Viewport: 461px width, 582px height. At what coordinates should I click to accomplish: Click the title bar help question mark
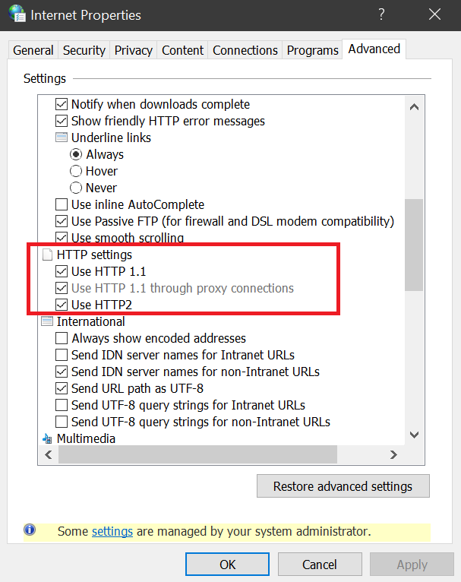point(381,14)
